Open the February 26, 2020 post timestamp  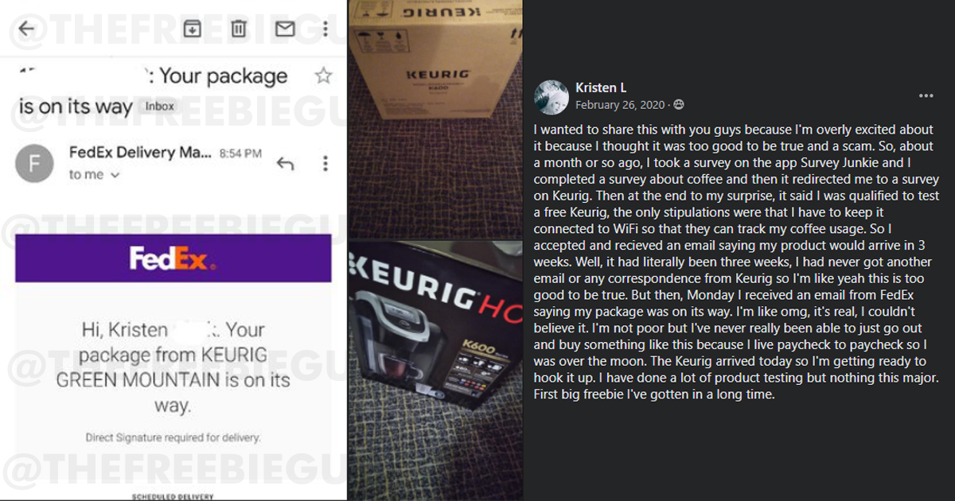(619, 105)
